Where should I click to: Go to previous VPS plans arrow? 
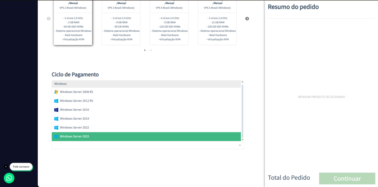tap(49, 19)
